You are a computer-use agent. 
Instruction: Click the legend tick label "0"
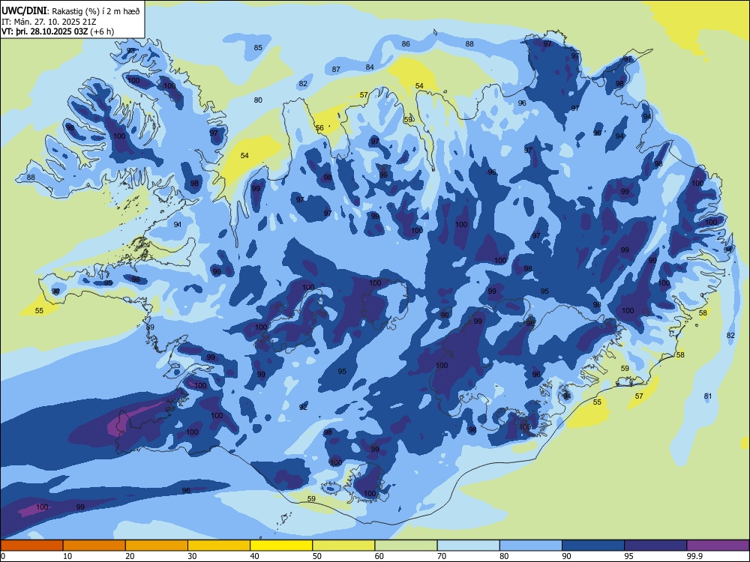(3, 556)
